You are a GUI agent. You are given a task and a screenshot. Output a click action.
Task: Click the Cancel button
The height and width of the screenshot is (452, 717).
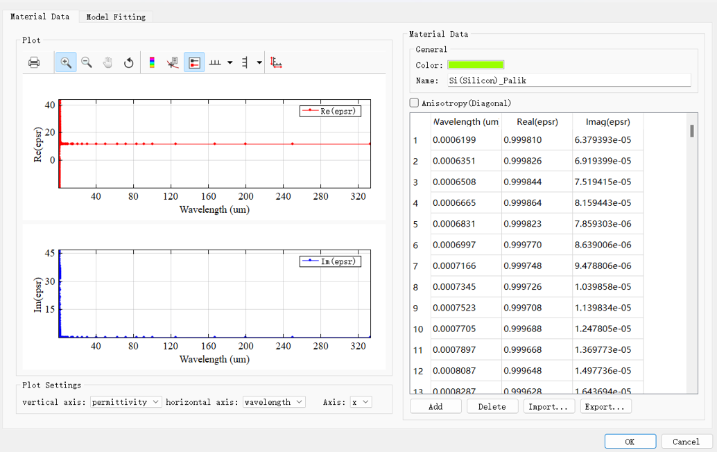pos(686,442)
